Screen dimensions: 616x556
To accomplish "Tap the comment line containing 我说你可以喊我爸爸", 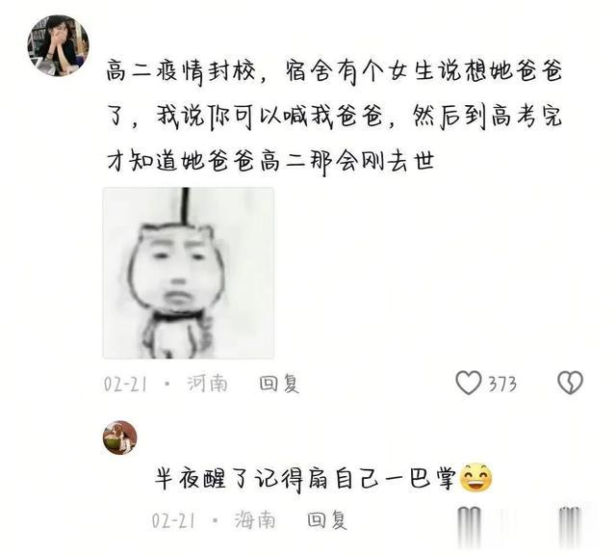I will point(334,117).
